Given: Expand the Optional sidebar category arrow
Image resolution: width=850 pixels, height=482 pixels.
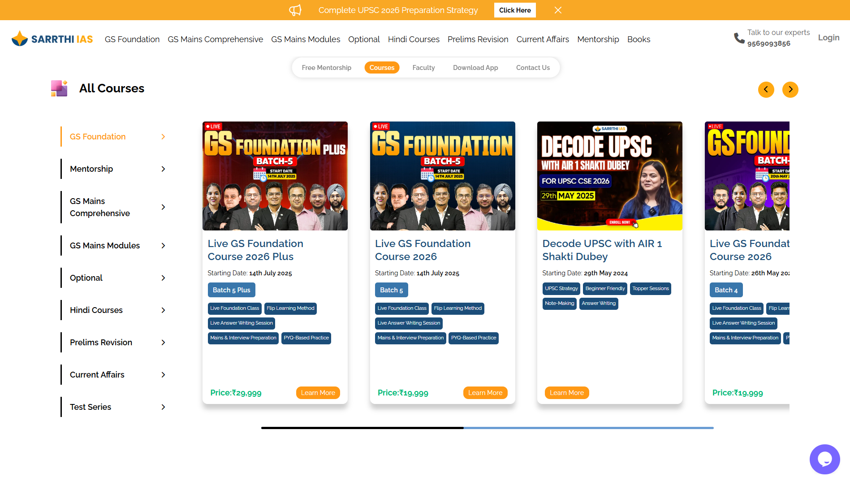Looking at the screenshot, I should coord(163,278).
